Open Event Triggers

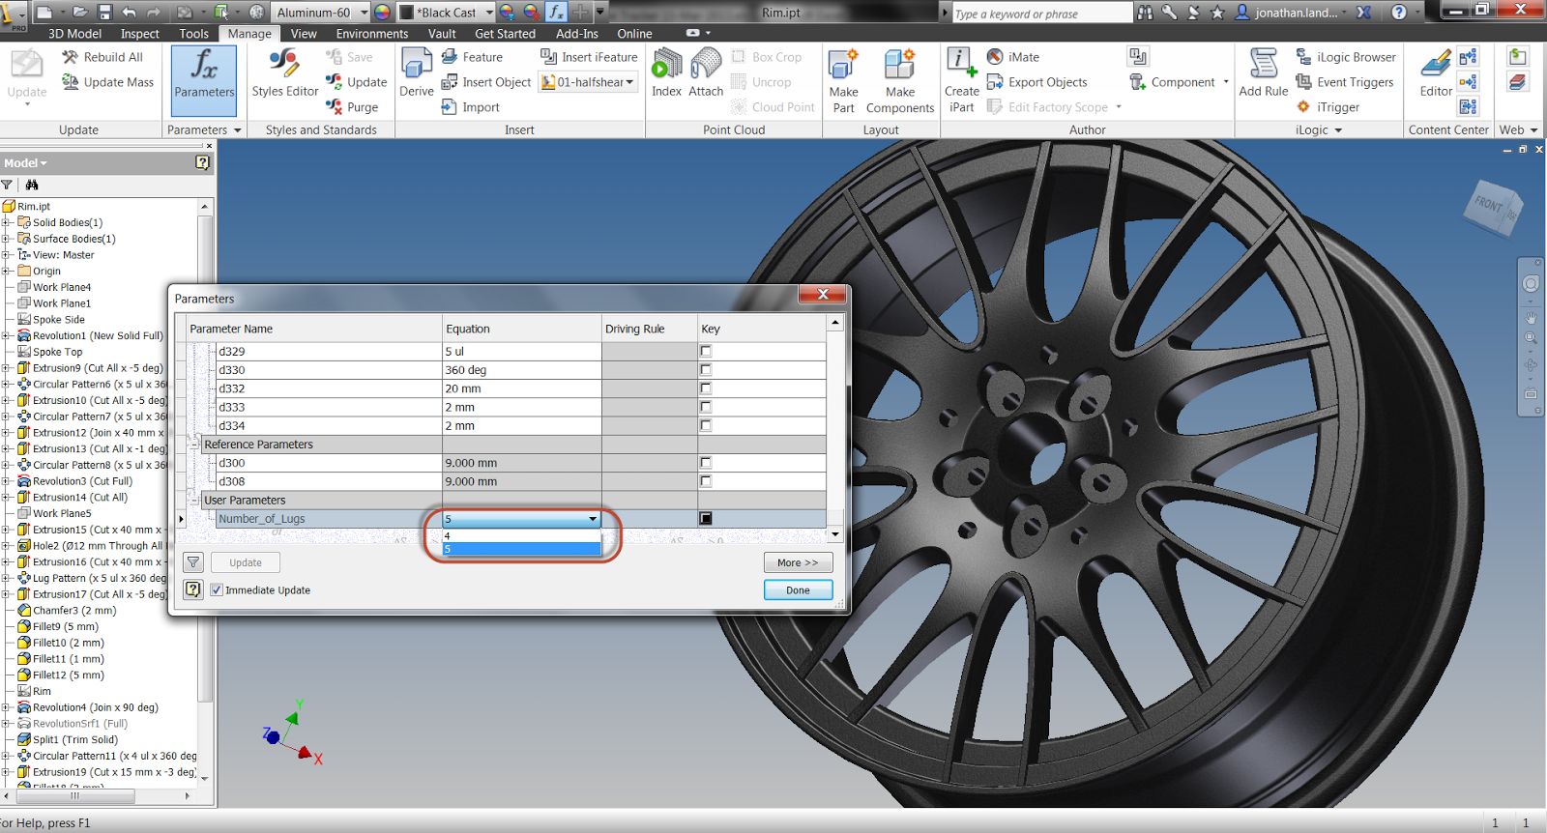1345,82
